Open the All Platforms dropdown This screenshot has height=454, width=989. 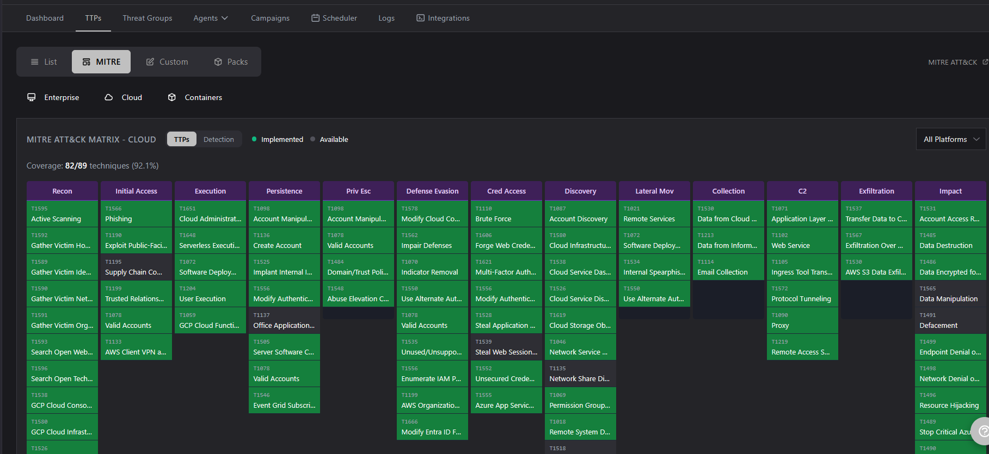click(951, 139)
